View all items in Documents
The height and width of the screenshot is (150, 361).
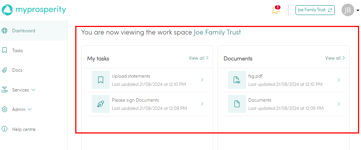(x=335, y=58)
